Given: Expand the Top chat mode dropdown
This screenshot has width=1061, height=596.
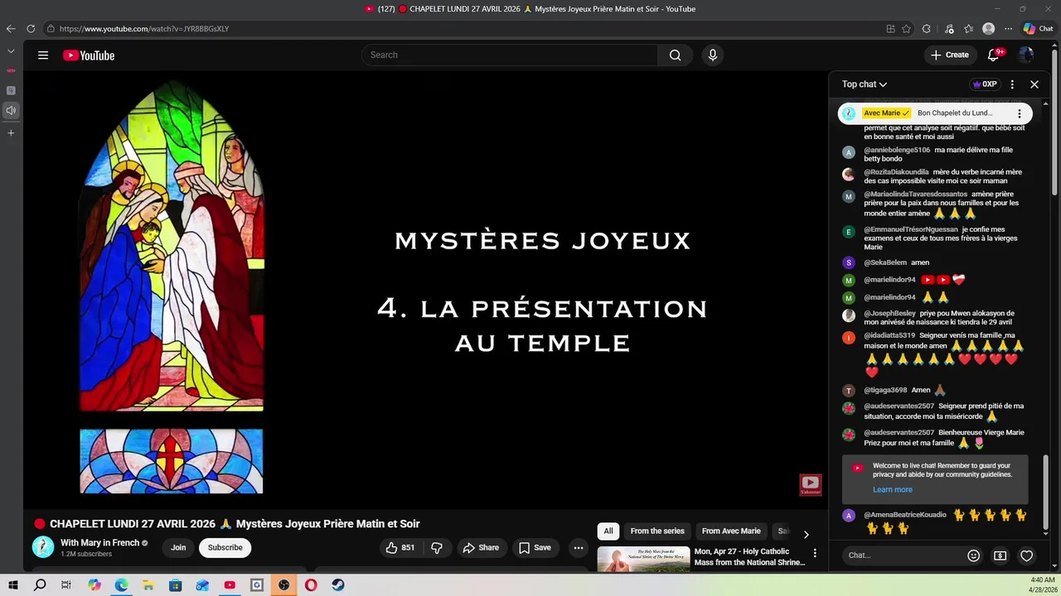Looking at the screenshot, I should [x=865, y=84].
